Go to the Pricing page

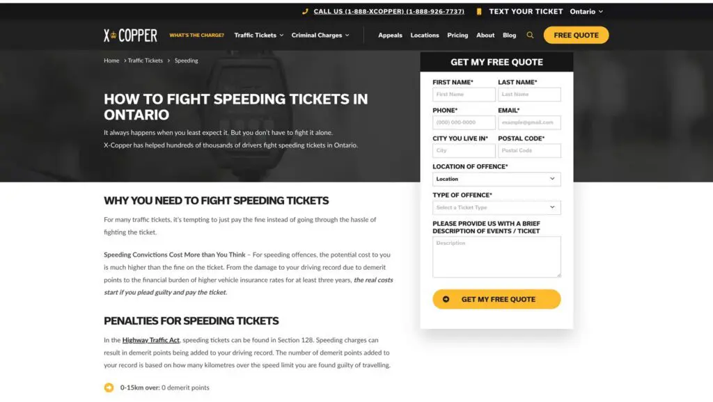457,35
